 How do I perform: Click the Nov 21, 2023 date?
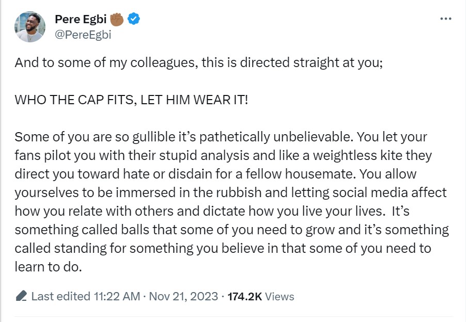click(183, 296)
